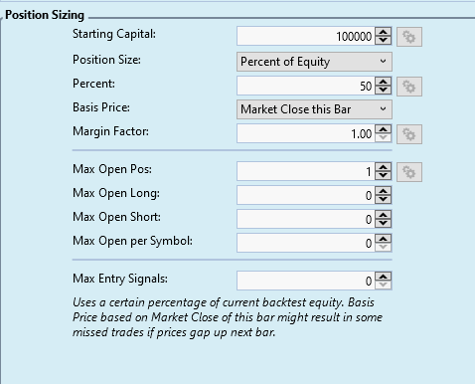475x384 pixels.
Task: Decrease Max Open Pos with down arrow
Action: tap(384, 176)
